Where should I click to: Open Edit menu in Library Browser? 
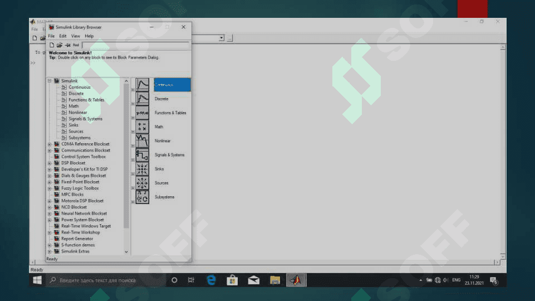(63, 36)
